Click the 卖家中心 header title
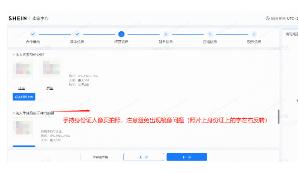 40,19
